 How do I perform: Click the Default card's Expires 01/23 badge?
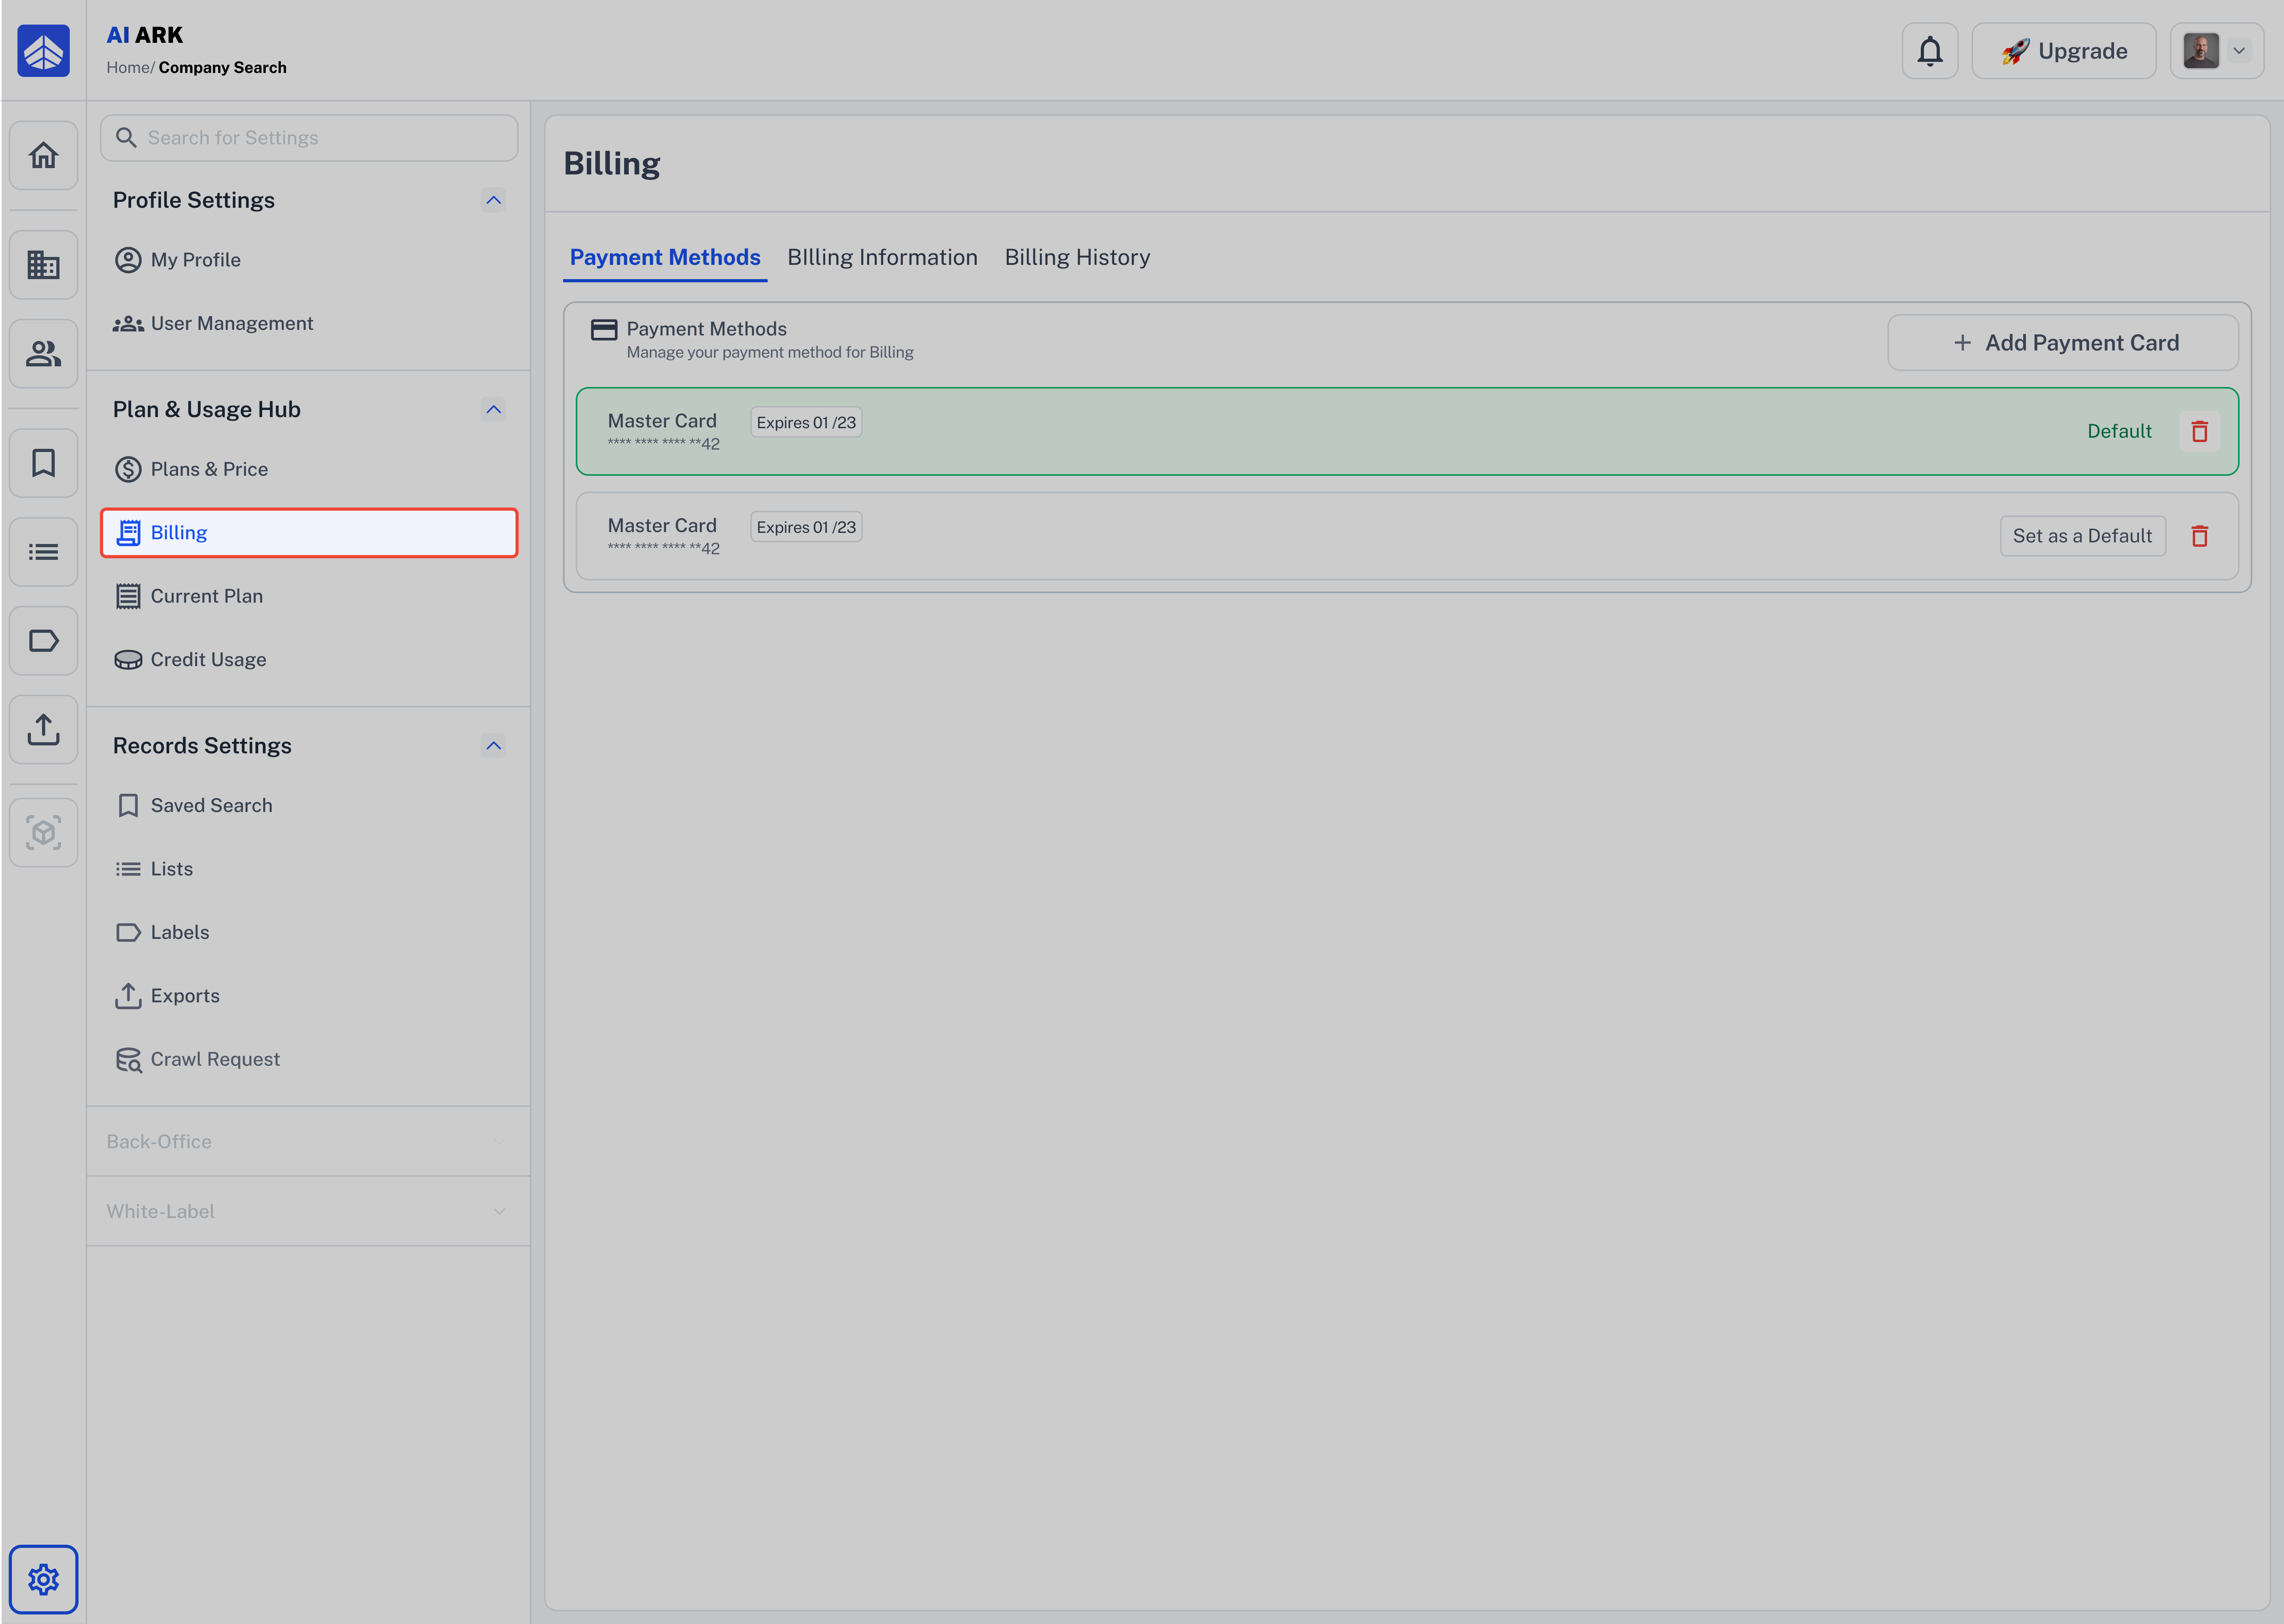(x=806, y=422)
